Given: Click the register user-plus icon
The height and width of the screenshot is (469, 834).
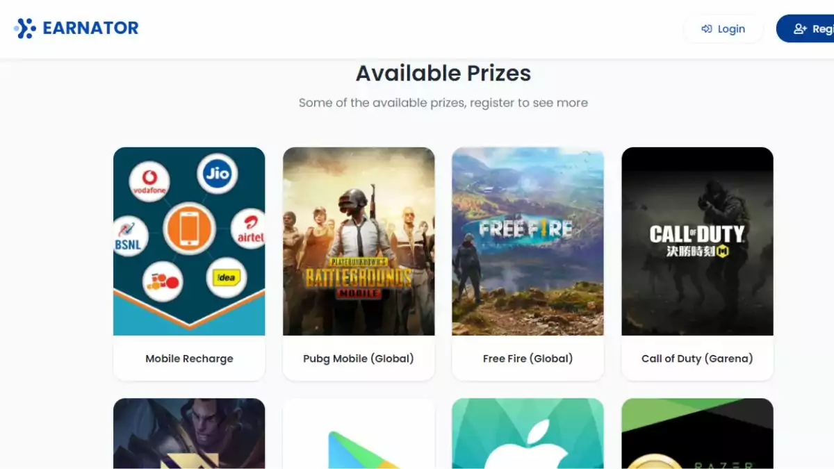Looking at the screenshot, I should [800, 29].
